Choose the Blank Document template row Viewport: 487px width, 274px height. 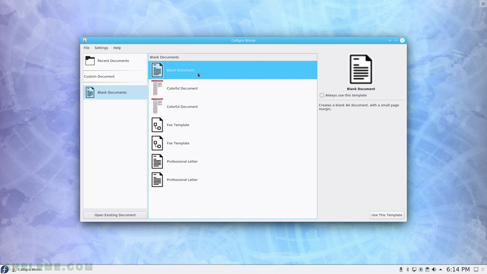233,70
